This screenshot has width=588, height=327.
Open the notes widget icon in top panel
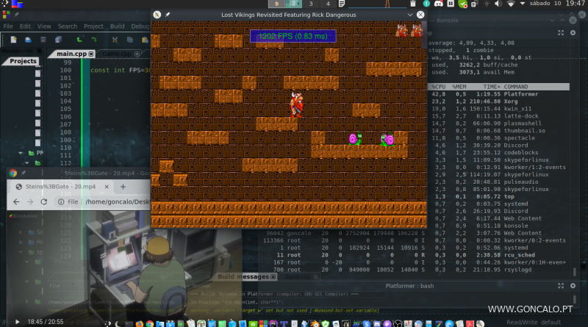tap(342, 4)
